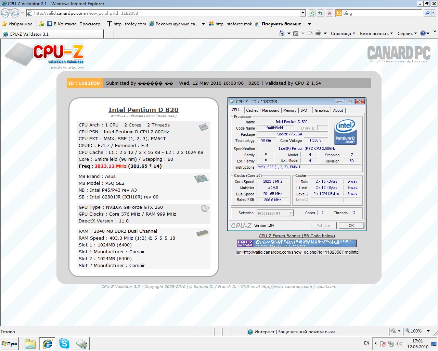The image size is (438, 351).
Task: Open the Безопасность menu
Action: coord(376,33)
